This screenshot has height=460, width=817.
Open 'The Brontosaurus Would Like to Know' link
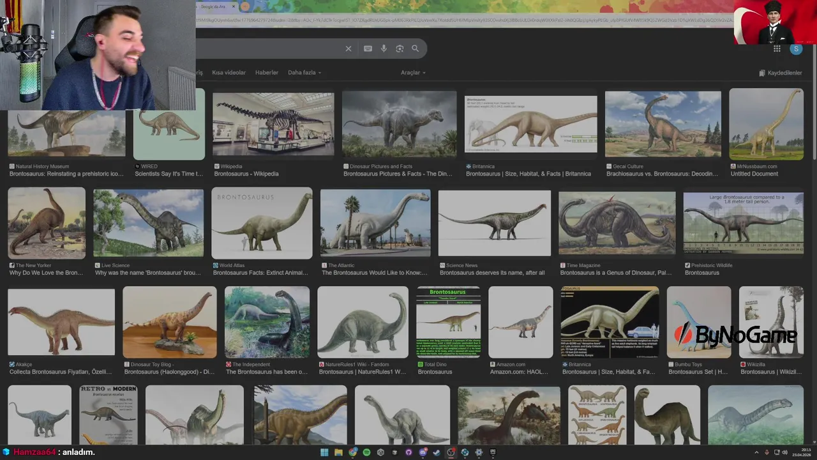[375, 273]
